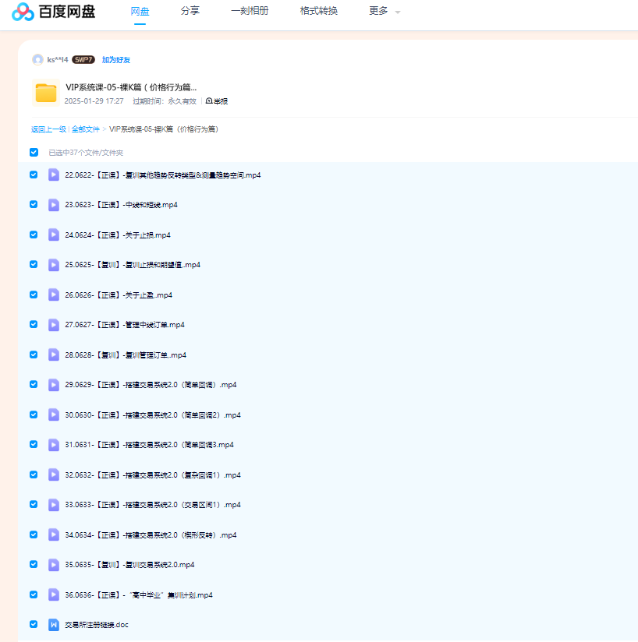Click video icon of file 35.0635
This screenshot has width=638, height=642.
[54, 565]
